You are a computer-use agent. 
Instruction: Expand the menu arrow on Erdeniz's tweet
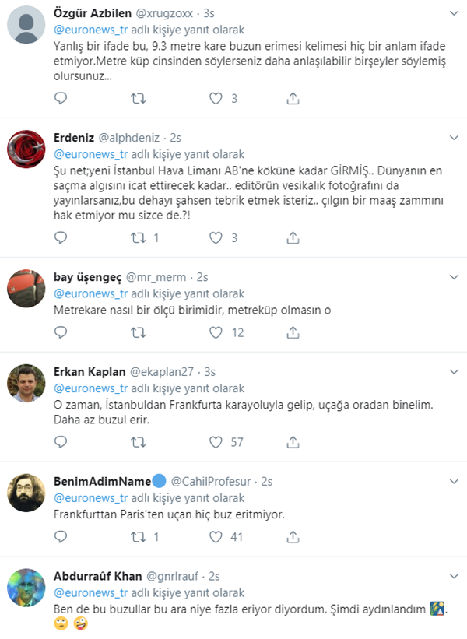point(452,137)
